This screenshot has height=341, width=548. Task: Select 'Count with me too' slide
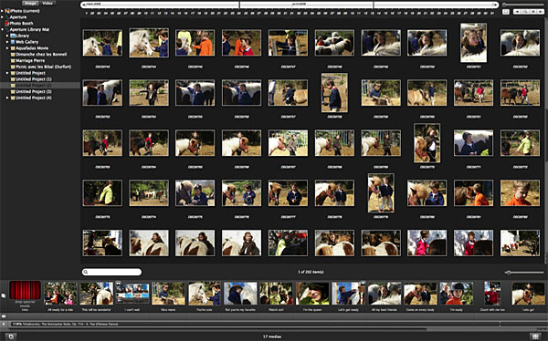pyautogui.click(x=492, y=294)
